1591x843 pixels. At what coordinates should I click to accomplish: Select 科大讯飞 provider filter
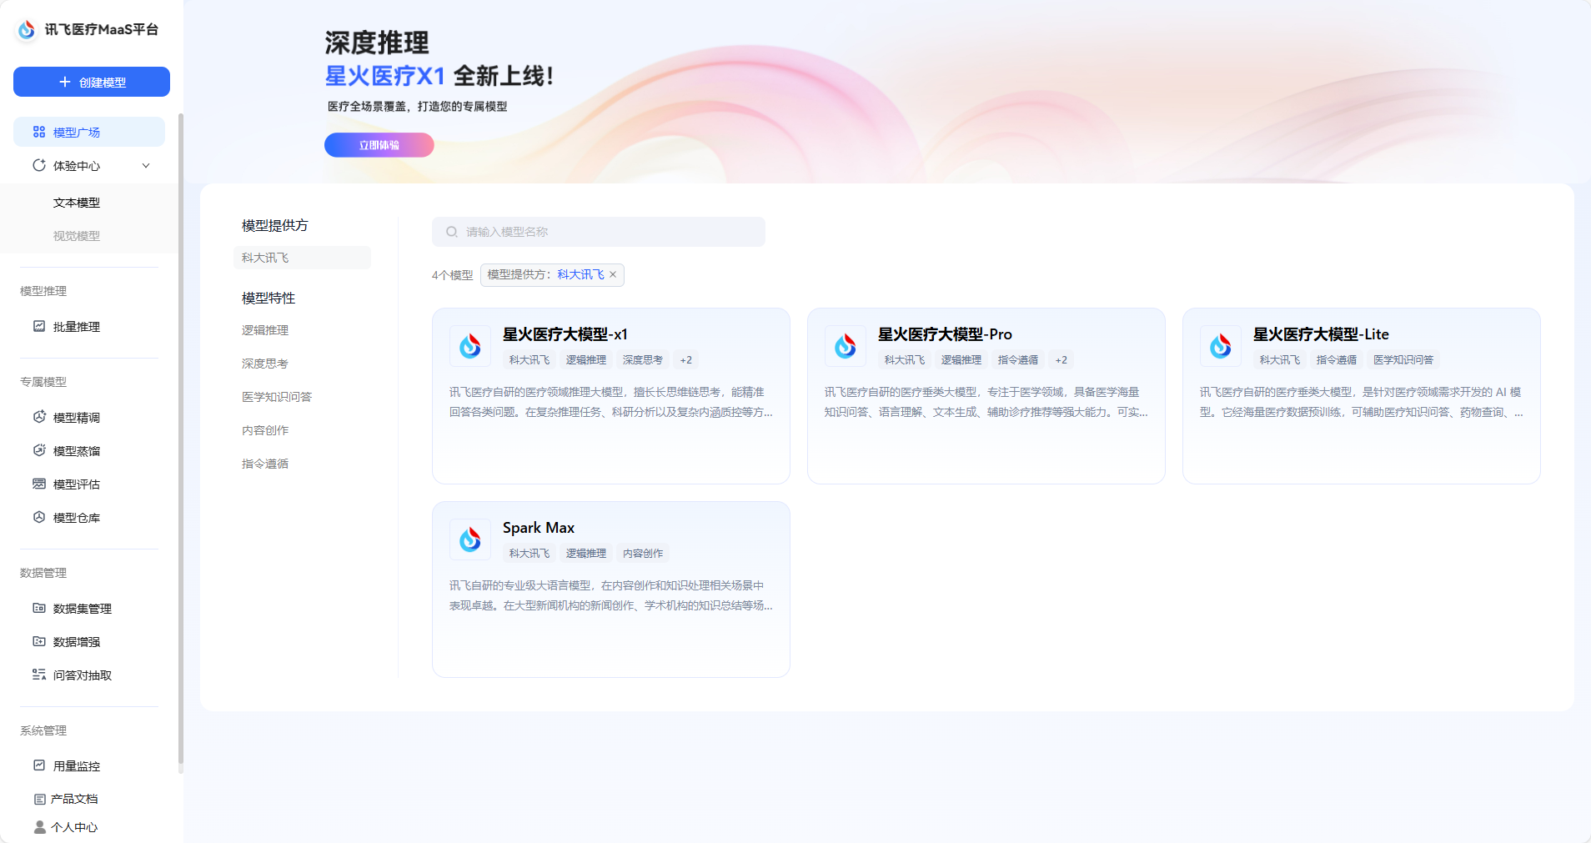(x=303, y=258)
